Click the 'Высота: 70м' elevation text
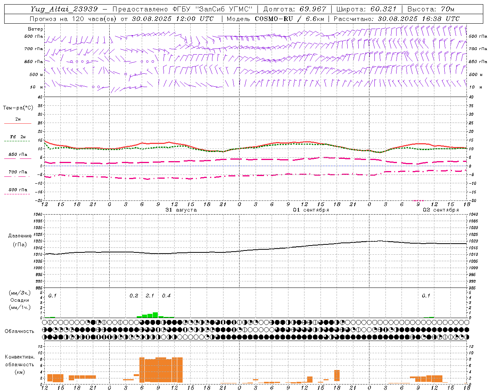 (x=431, y=9)
